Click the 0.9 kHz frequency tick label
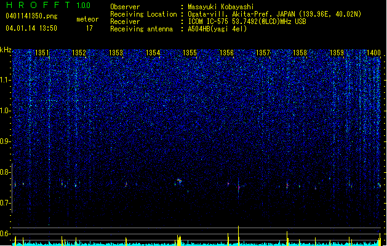Image resolution: width=387 pixels, height=246 pixels. tap(6, 141)
